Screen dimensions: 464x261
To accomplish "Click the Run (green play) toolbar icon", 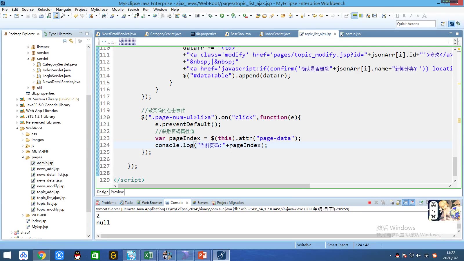I will [x=222, y=16].
